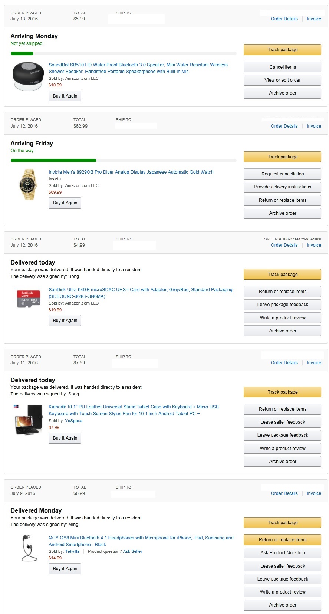The width and height of the screenshot is (329, 614).
Task: Open the SoundBot SB510 speaker title link
Action: (x=138, y=65)
